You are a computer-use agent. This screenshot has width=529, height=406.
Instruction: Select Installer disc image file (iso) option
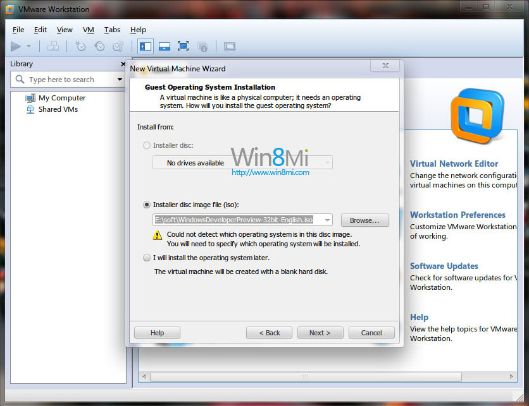(147, 205)
